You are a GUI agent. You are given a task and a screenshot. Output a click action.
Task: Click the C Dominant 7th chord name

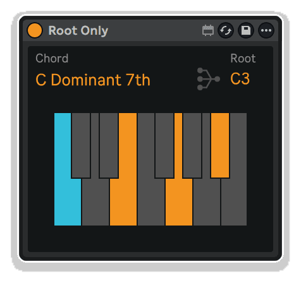point(93,80)
